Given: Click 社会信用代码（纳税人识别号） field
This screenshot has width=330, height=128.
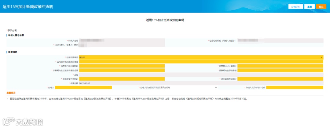Looking at the screenshot, I should [x=280, y=40].
